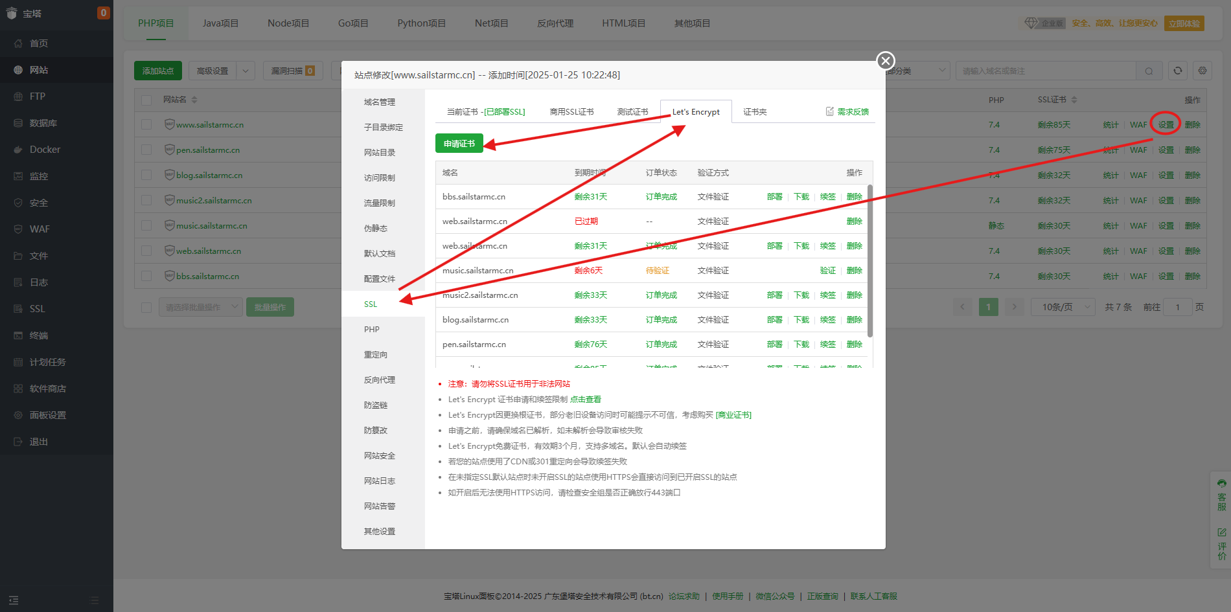Click the refresh icon beside the search box
Image resolution: width=1231 pixels, height=612 pixels.
click(1178, 71)
